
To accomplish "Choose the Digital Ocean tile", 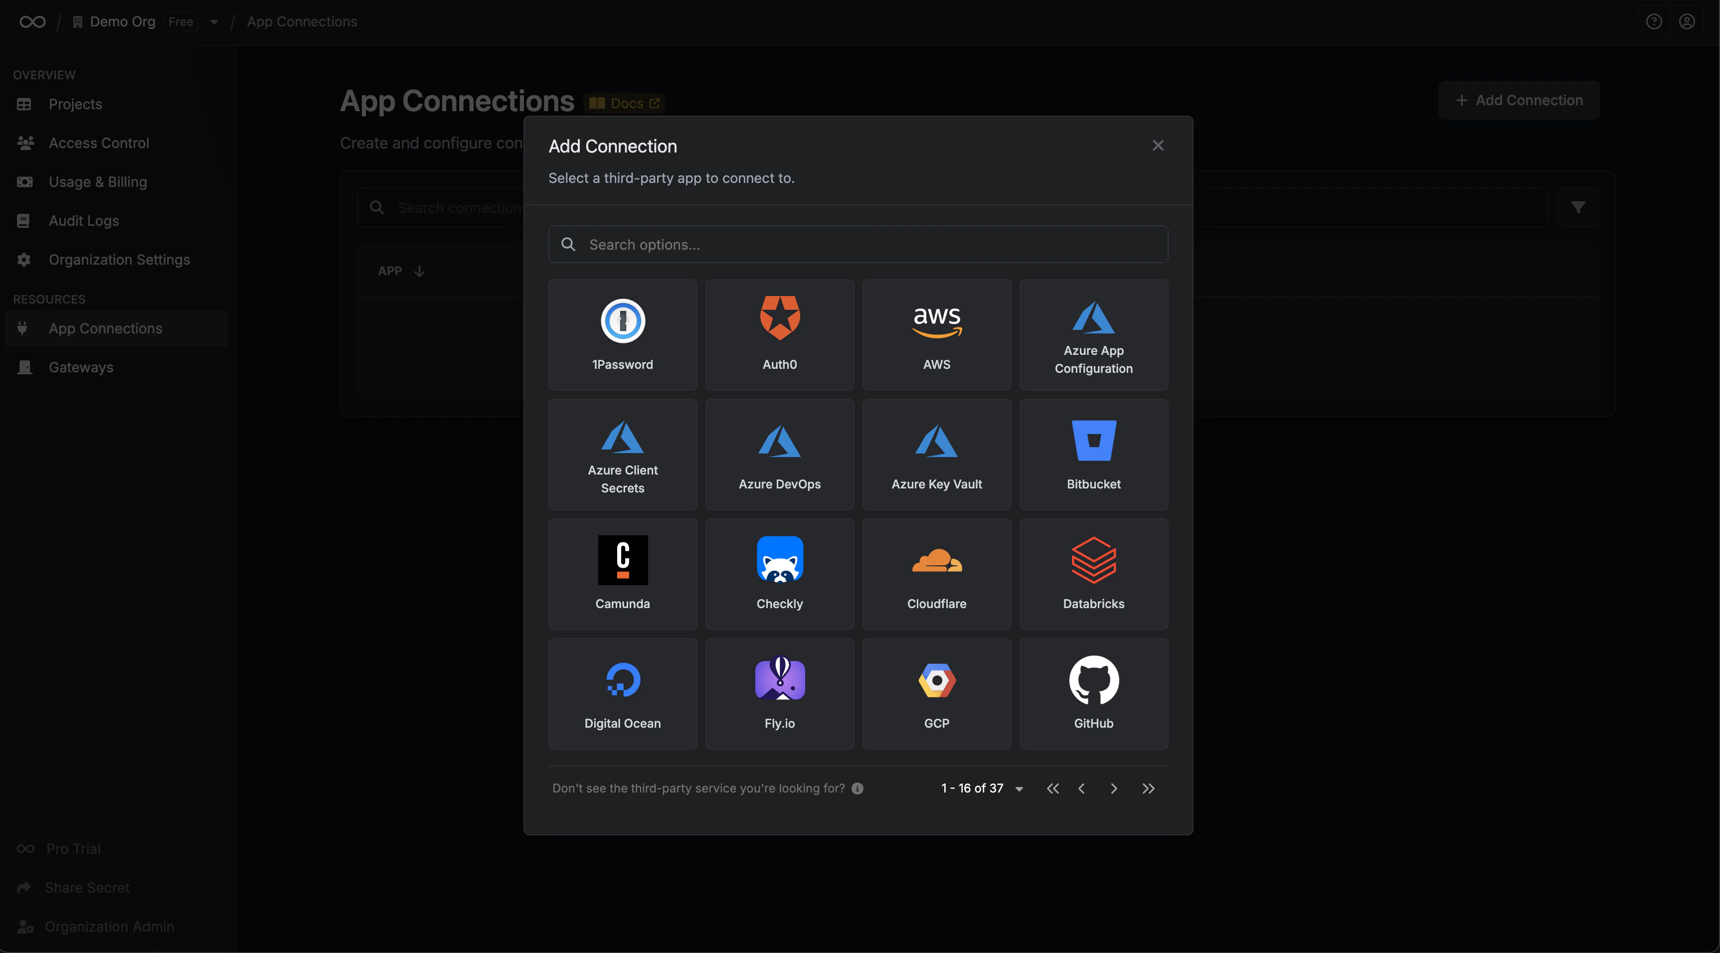I will tap(622, 693).
